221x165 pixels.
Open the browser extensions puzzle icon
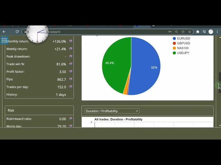[198, 32]
